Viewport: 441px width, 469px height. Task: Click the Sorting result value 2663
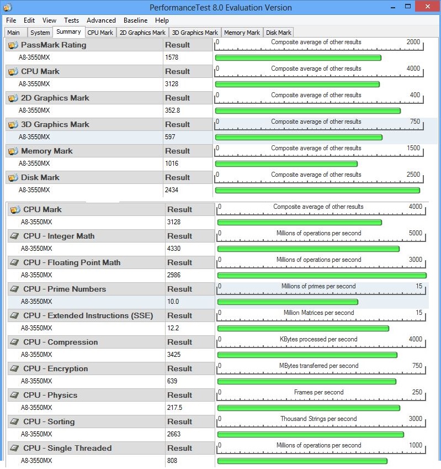[174, 434]
